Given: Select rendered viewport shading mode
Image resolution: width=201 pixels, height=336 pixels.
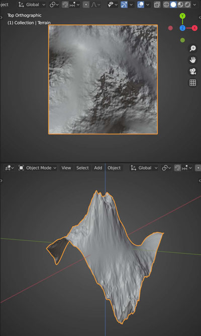Looking at the screenshot, I should 187,5.
